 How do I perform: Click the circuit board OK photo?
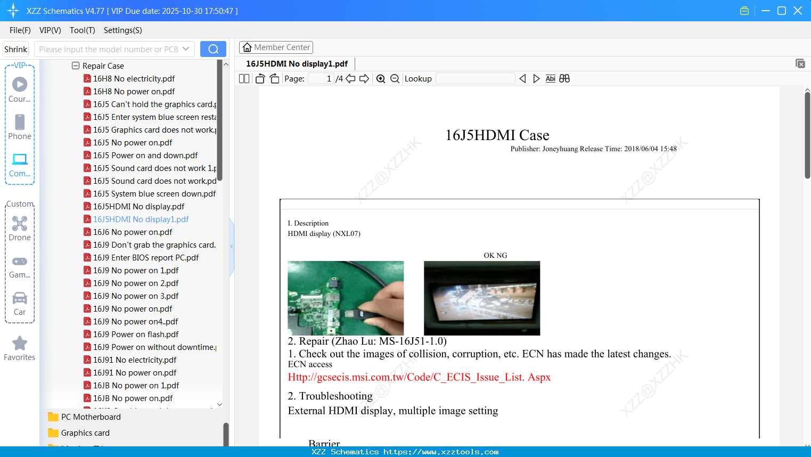coord(346,298)
